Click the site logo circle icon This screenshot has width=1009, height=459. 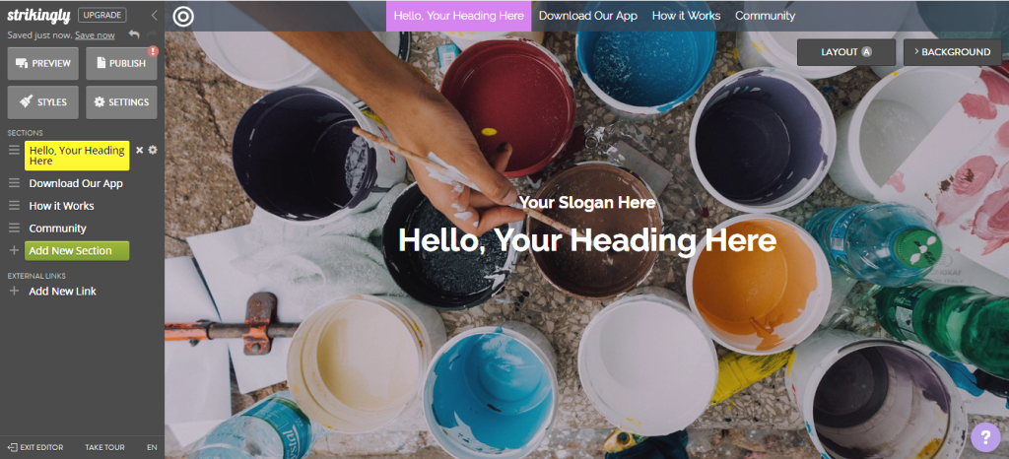[183, 16]
